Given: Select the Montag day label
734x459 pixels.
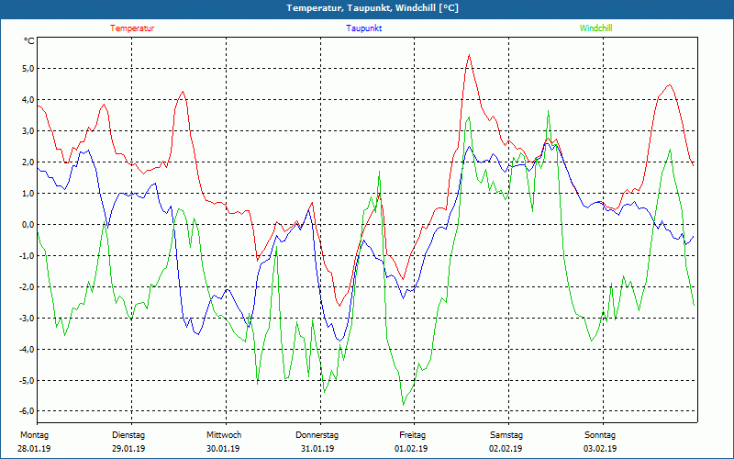Looking at the screenshot, I should pos(35,434).
